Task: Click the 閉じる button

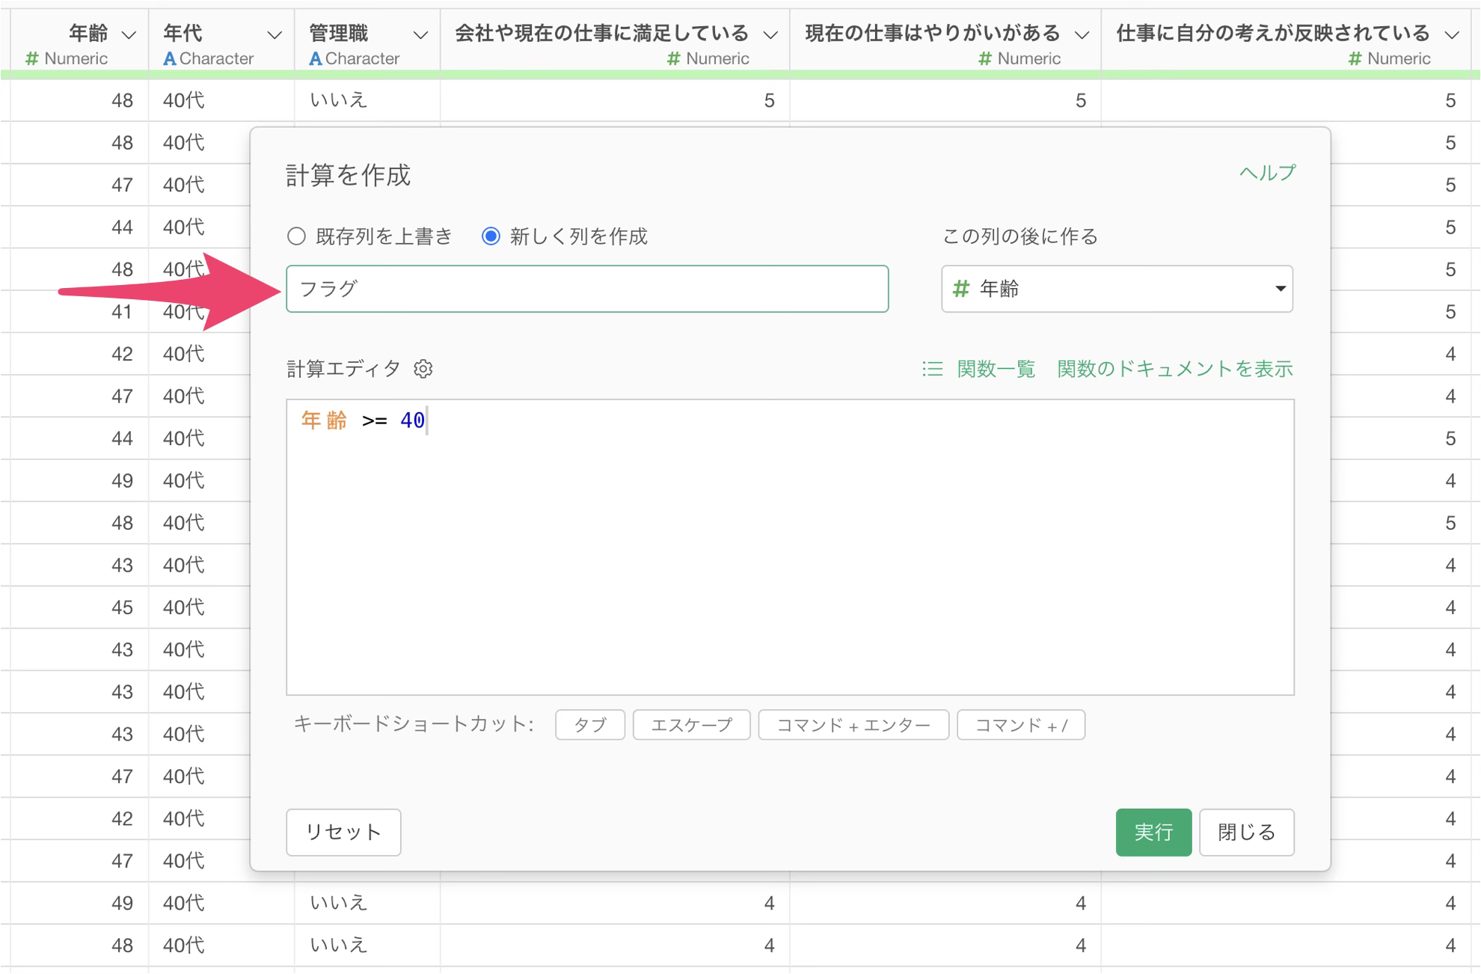Action: 1246,832
